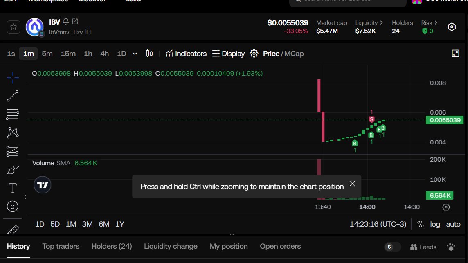Select the ruler measure tool
468x263 pixels.
[x=13, y=229]
